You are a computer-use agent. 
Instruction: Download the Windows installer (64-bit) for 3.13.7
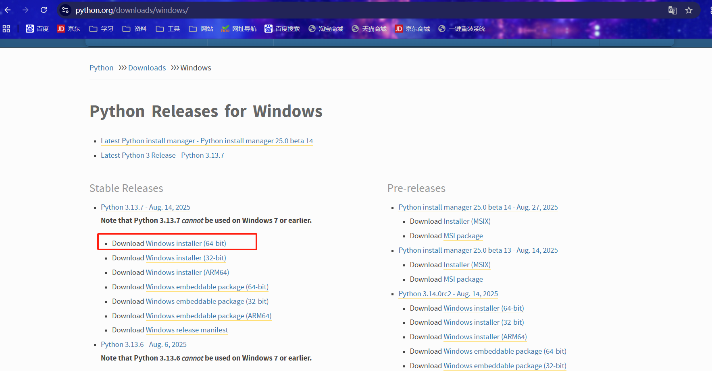tap(185, 243)
